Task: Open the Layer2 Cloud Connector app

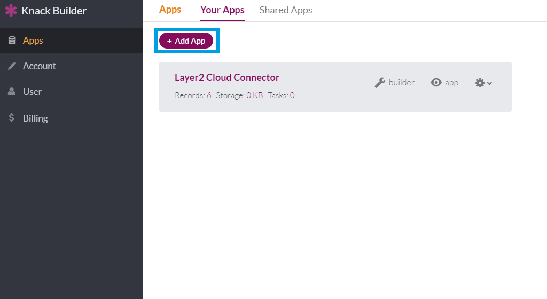Action: click(227, 78)
